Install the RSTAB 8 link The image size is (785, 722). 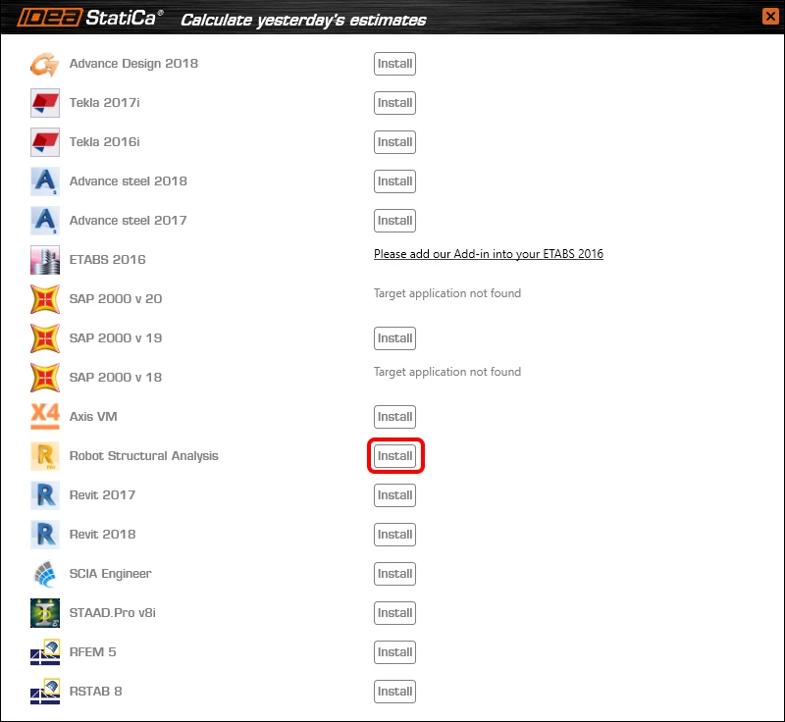(x=394, y=692)
